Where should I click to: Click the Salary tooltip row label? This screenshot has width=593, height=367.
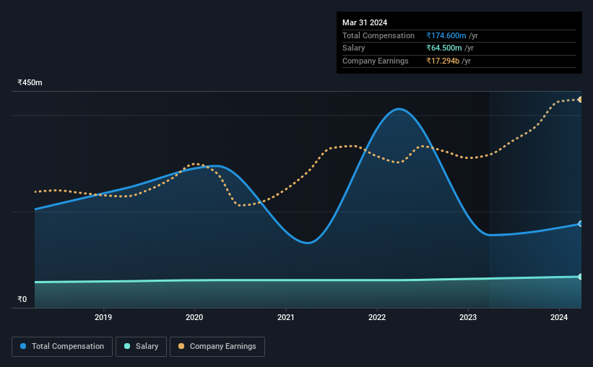coord(354,48)
